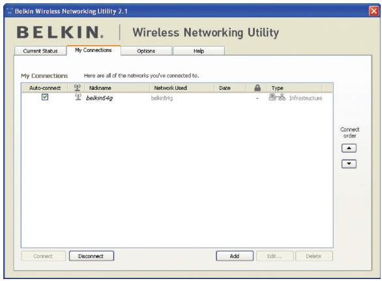Click the greyed Connect button
This screenshot has height=281, width=382.
pos(43,256)
